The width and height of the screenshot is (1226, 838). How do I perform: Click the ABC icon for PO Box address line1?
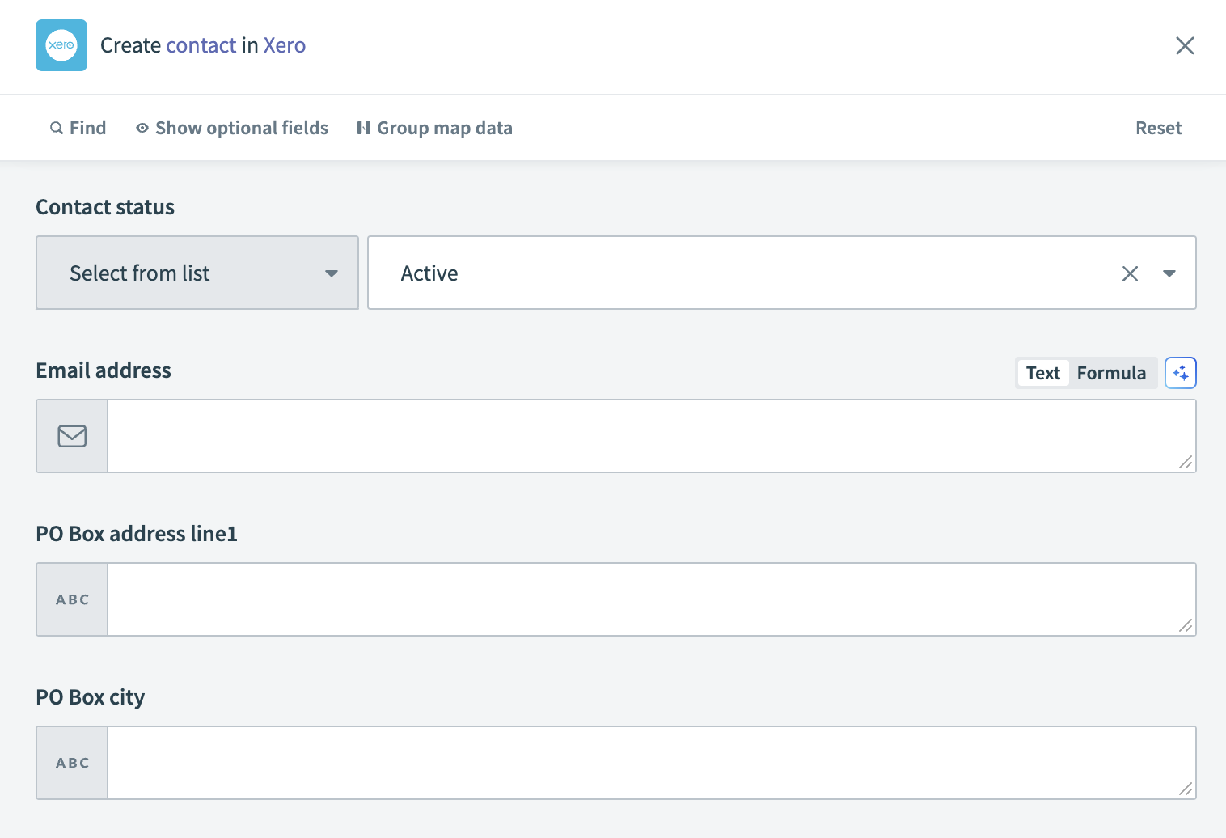click(71, 599)
